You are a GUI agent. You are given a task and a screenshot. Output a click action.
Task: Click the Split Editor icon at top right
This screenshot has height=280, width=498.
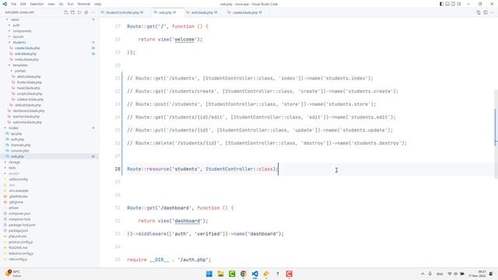coord(486,12)
